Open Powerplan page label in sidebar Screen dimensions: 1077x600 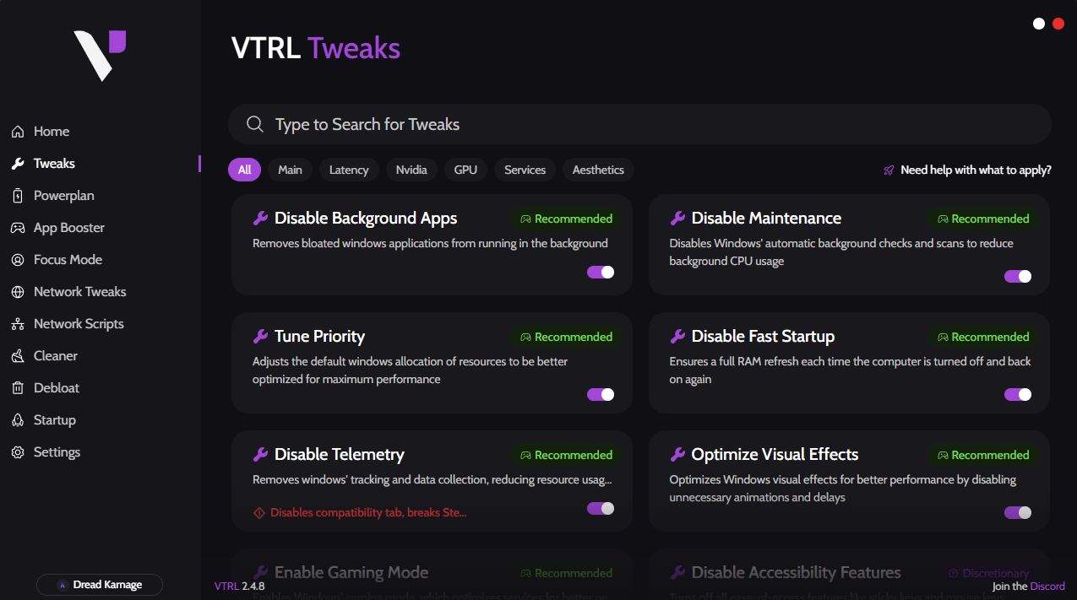64,196
